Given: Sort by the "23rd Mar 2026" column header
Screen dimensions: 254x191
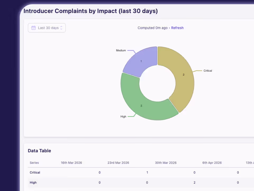Looking at the screenshot, I should pyautogui.click(x=118, y=163).
